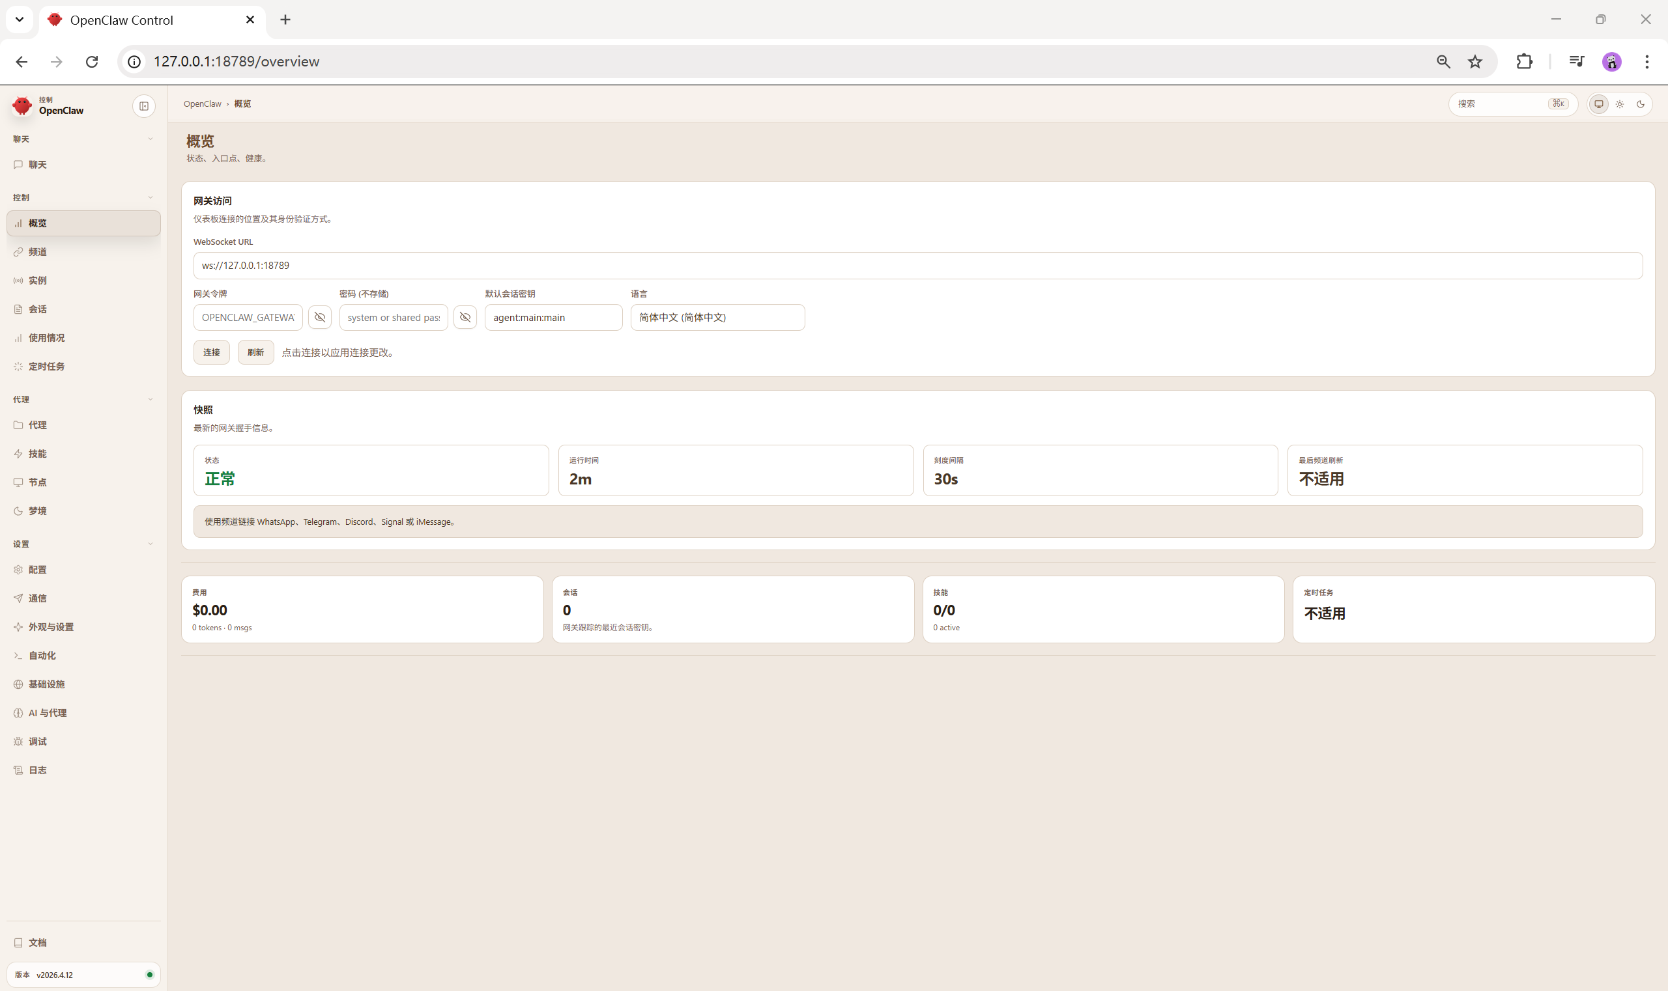The height and width of the screenshot is (991, 1668).
Task: Collapse the sidebar using the panel icon
Action: pos(144,106)
